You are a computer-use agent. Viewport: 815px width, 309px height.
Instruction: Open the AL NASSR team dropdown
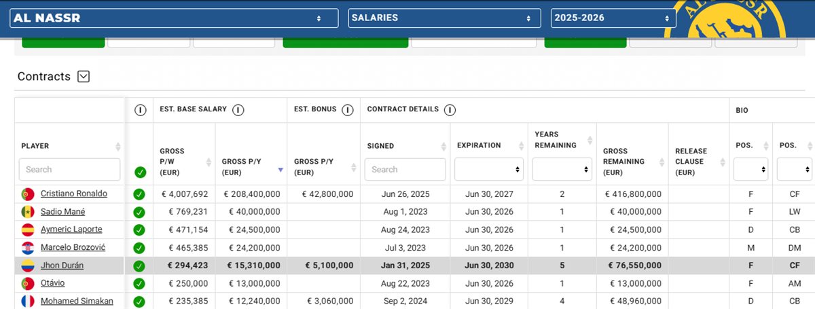(x=174, y=18)
